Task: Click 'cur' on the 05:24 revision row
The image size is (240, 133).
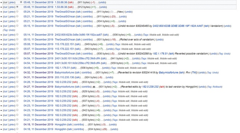Action: coord(5,12)
